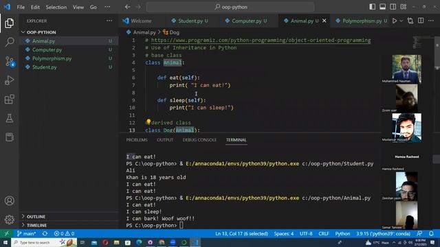Go back with the navigation arrow

coord(127,7)
